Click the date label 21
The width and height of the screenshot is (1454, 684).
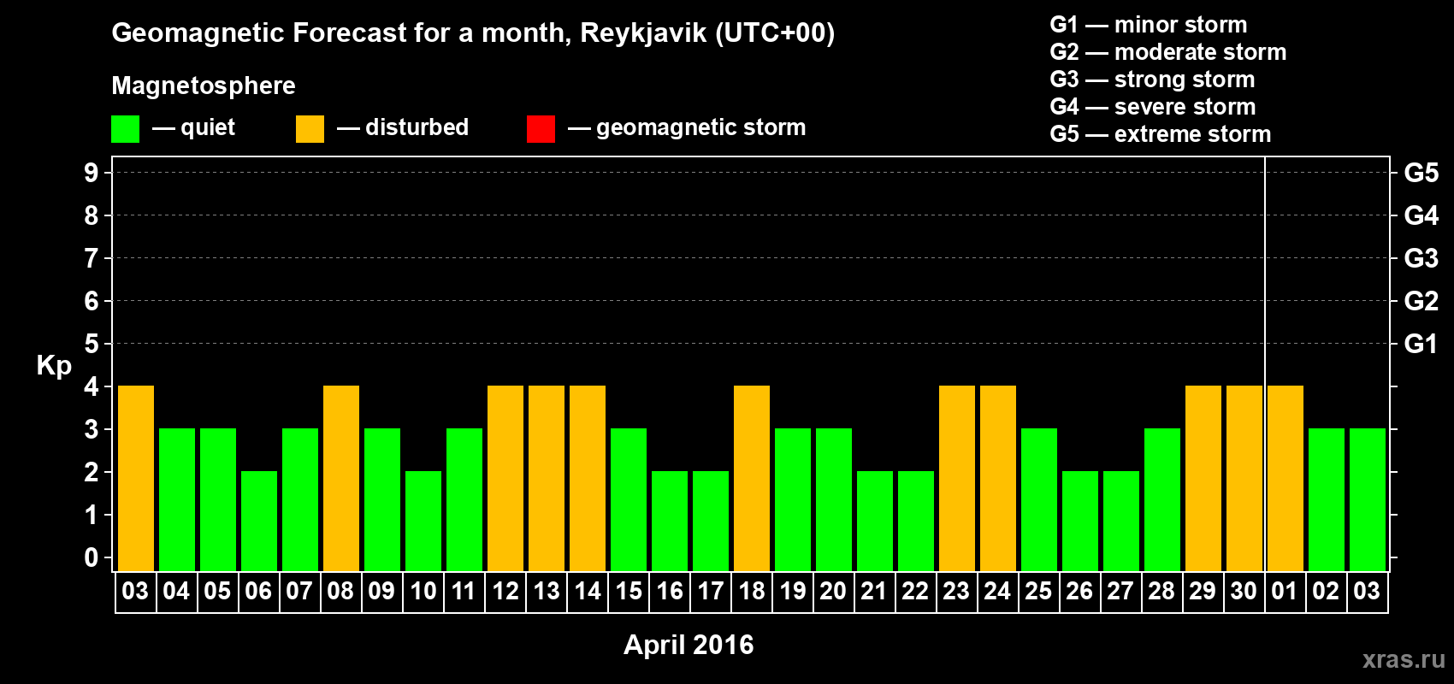pyautogui.click(x=873, y=591)
